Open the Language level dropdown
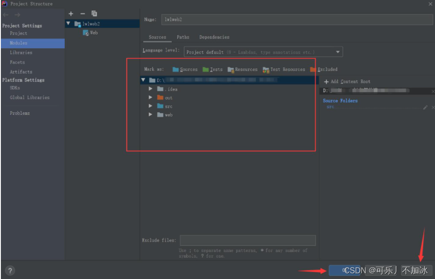The width and height of the screenshot is (435, 279). click(263, 52)
